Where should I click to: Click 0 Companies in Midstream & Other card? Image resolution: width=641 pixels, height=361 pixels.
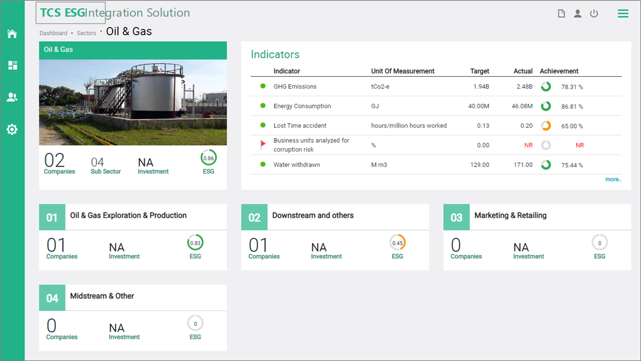[61, 329]
